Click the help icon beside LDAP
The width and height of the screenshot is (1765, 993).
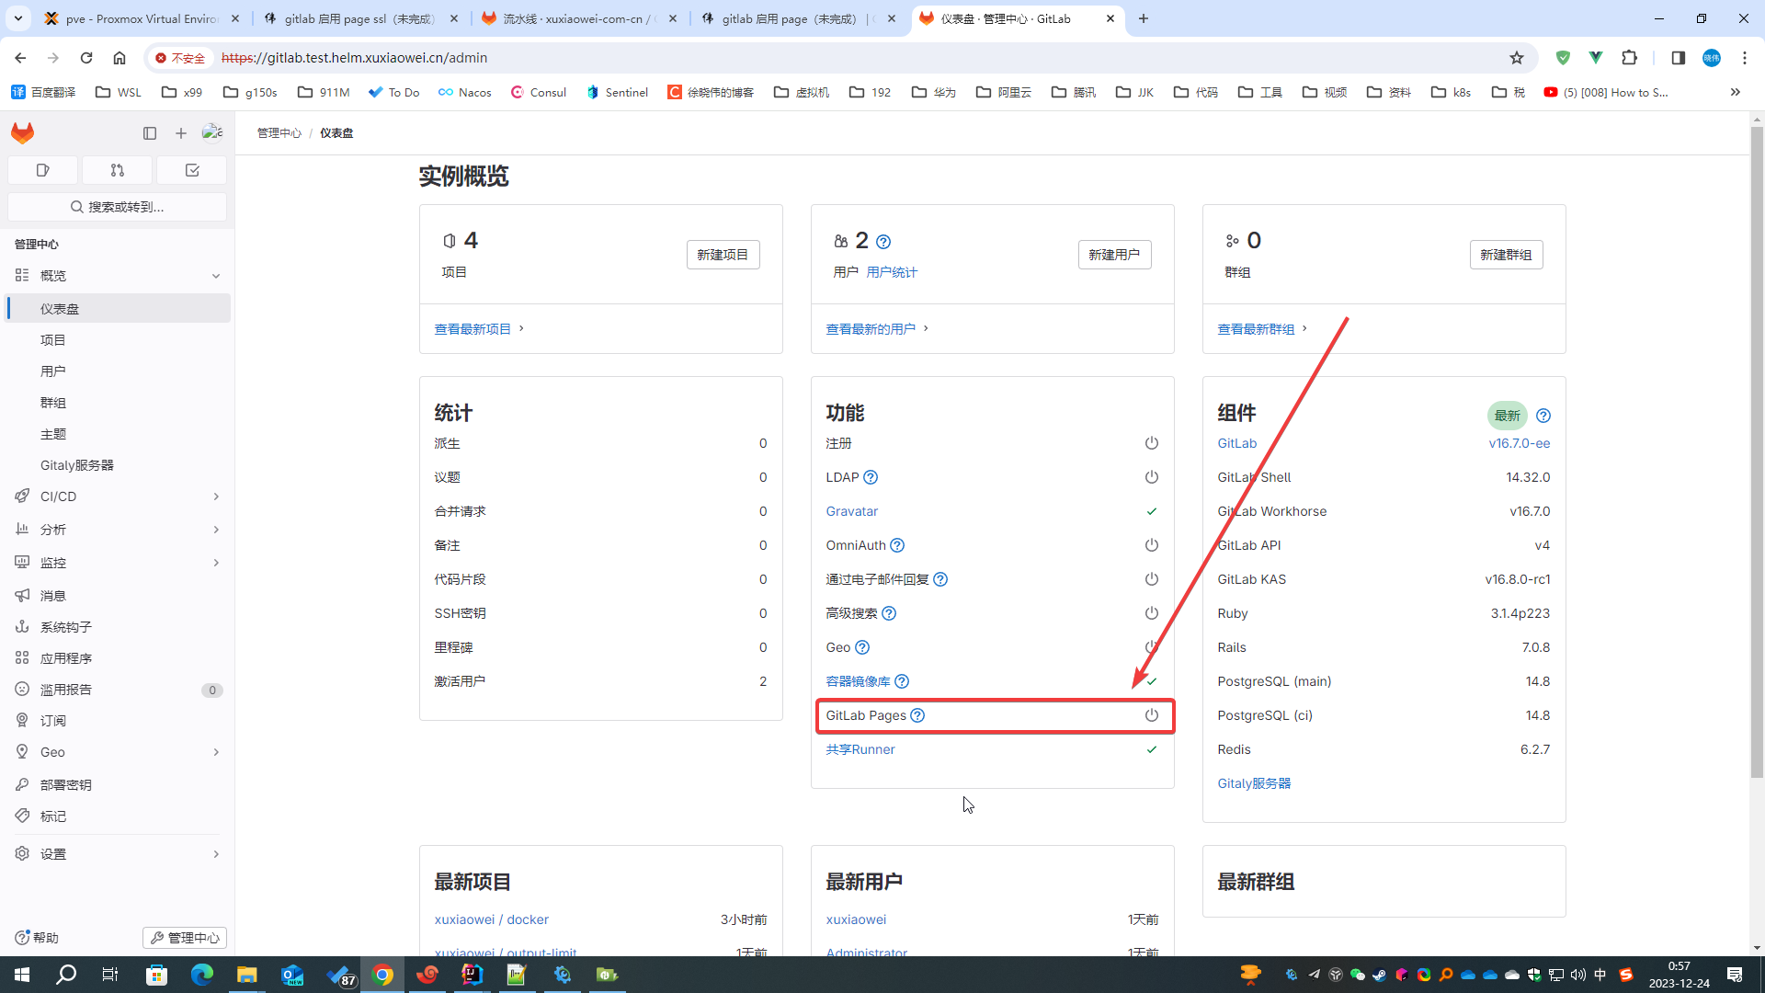pyautogui.click(x=871, y=477)
